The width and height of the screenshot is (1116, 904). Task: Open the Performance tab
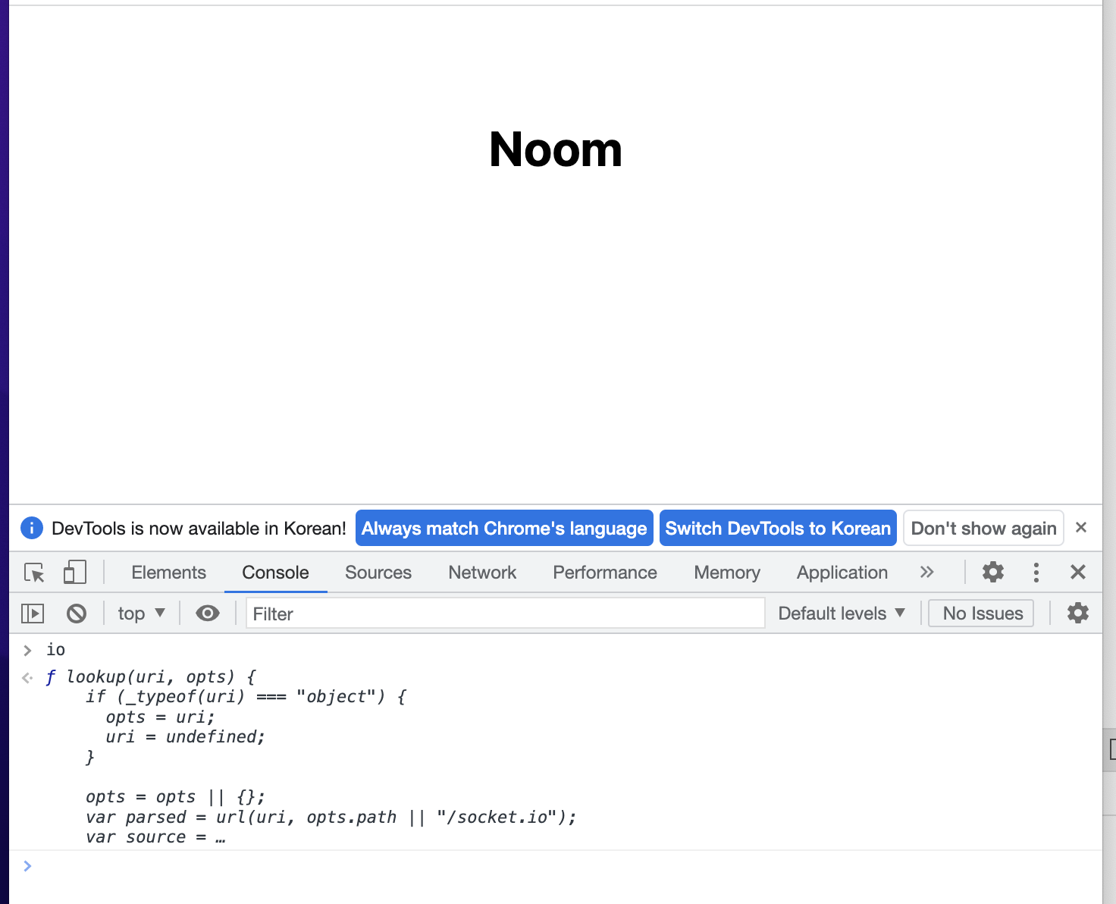point(605,573)
